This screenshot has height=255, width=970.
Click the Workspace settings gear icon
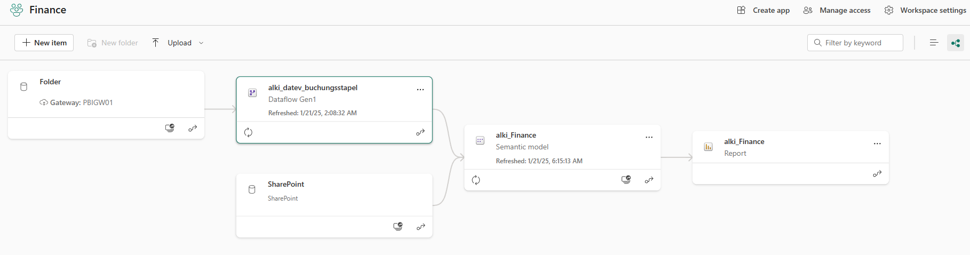[x=889, y=10]
